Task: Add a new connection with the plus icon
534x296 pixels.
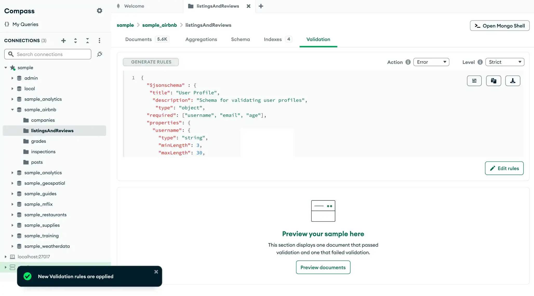Action: (x=63, y=41)
